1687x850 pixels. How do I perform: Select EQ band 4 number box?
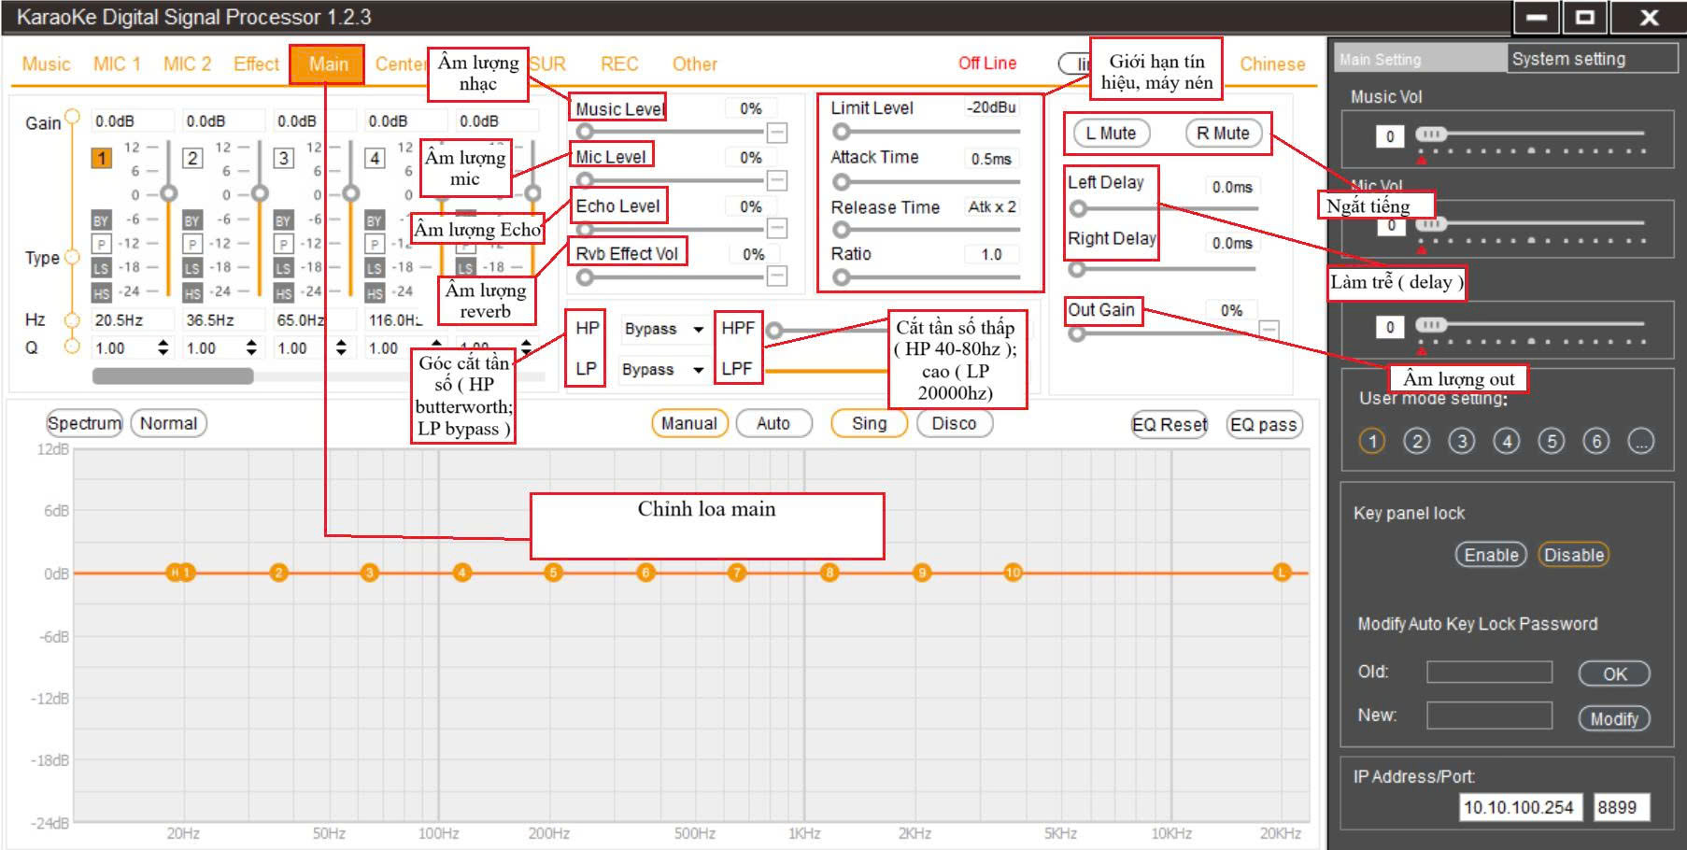(375, 158)
